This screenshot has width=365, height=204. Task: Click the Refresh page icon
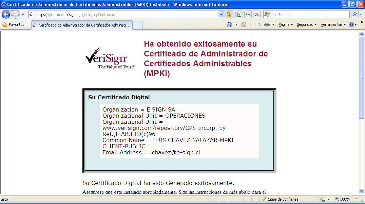pos(248,15)
